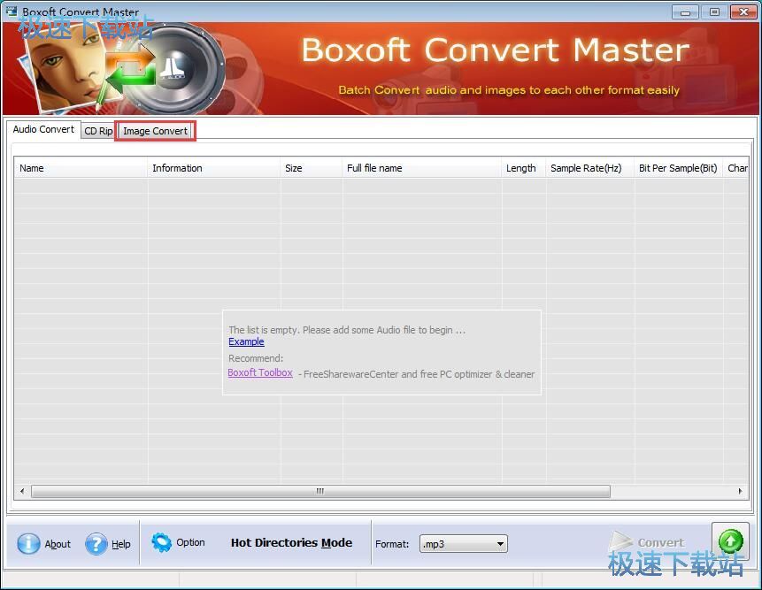Follow the Boxoft Toolbox link
Viewport: 762px width, 590px height.
pos(260,373)
